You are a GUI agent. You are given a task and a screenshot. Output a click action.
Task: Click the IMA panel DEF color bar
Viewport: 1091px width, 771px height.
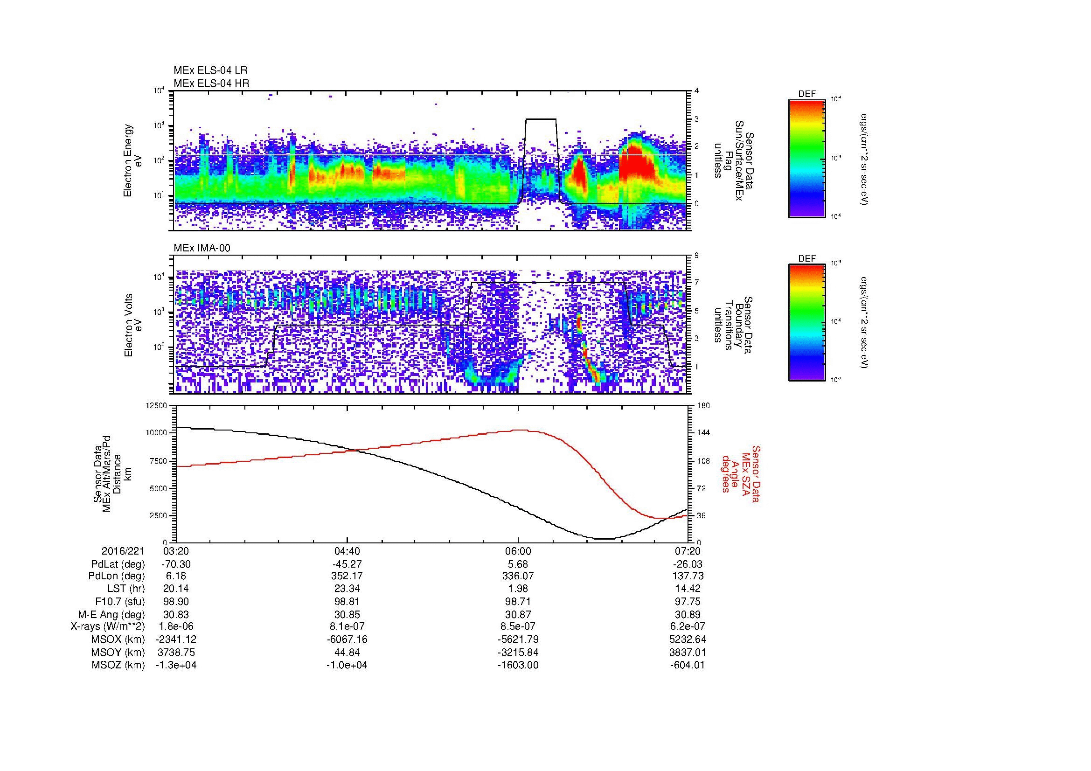click(807, 323)
